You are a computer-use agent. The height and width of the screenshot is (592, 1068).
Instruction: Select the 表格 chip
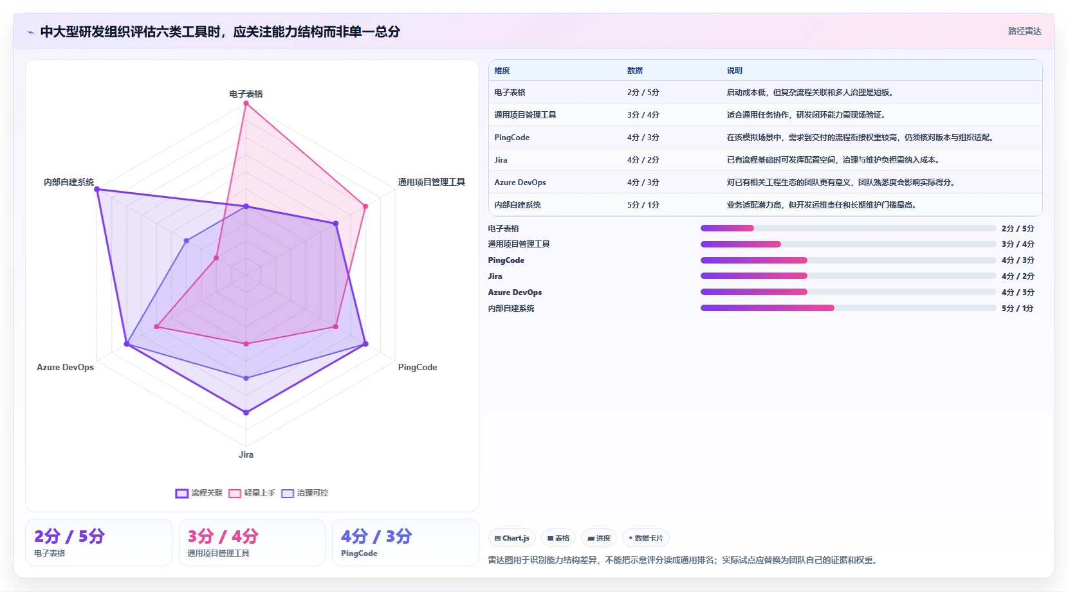(558, 538)
